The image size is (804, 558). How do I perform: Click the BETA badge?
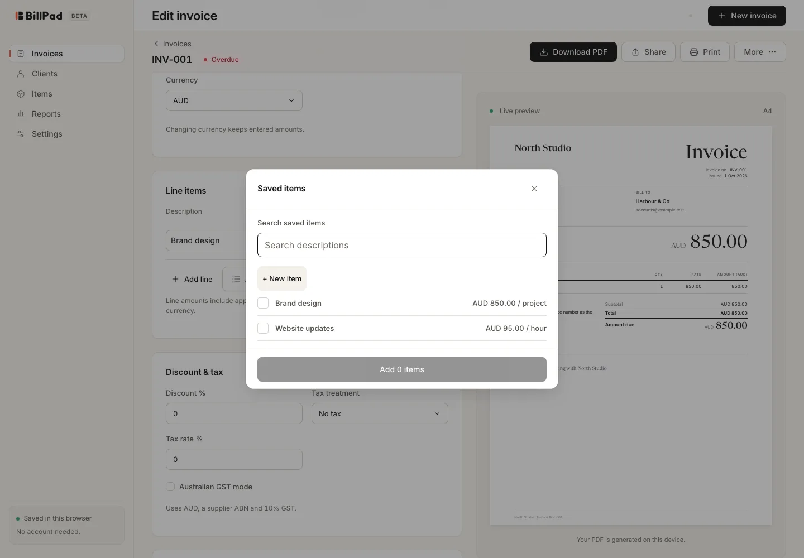[x=79, y=16]
